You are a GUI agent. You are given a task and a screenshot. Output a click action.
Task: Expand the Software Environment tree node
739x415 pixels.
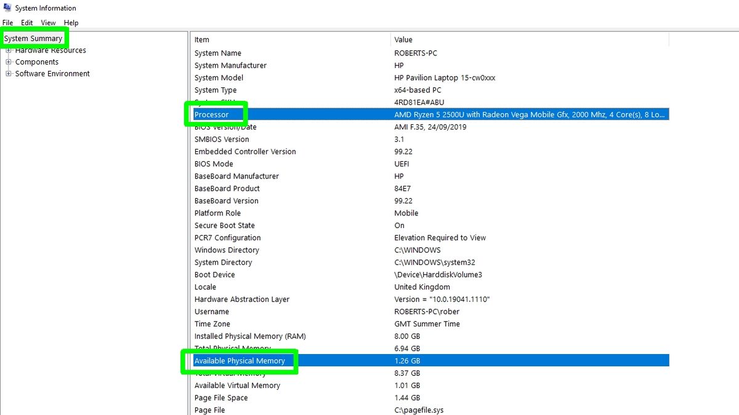8,73
